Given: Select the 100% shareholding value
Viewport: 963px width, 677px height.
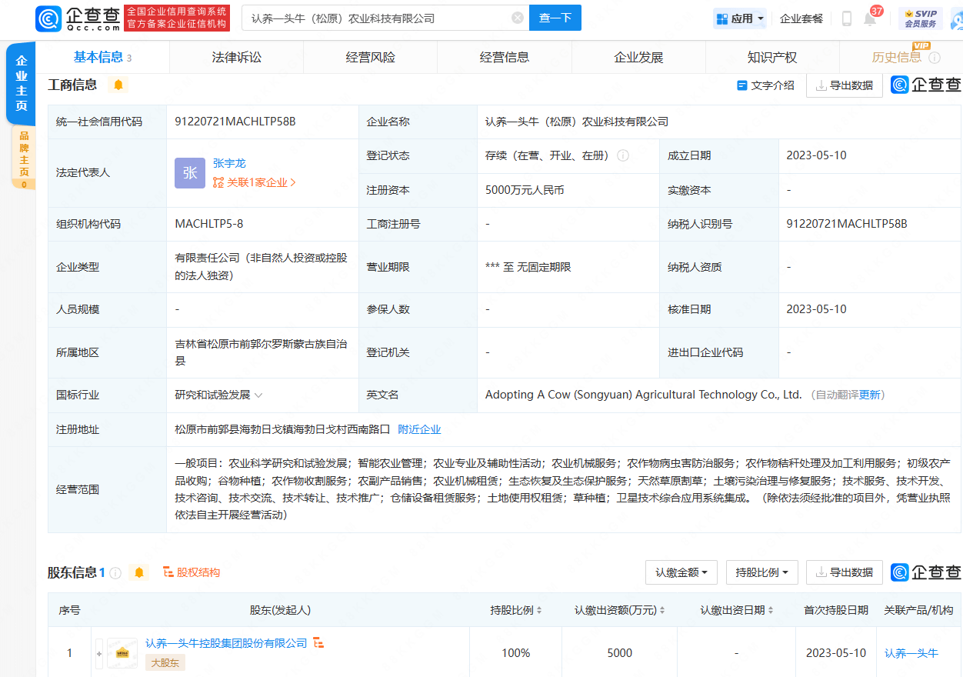Looking at the screenshot, I should (x=515, y=653).
